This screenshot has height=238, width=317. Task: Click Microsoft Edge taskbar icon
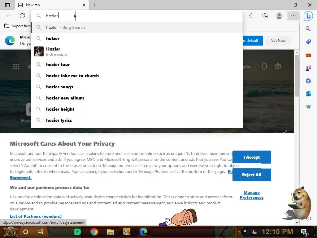coord(143,232)
